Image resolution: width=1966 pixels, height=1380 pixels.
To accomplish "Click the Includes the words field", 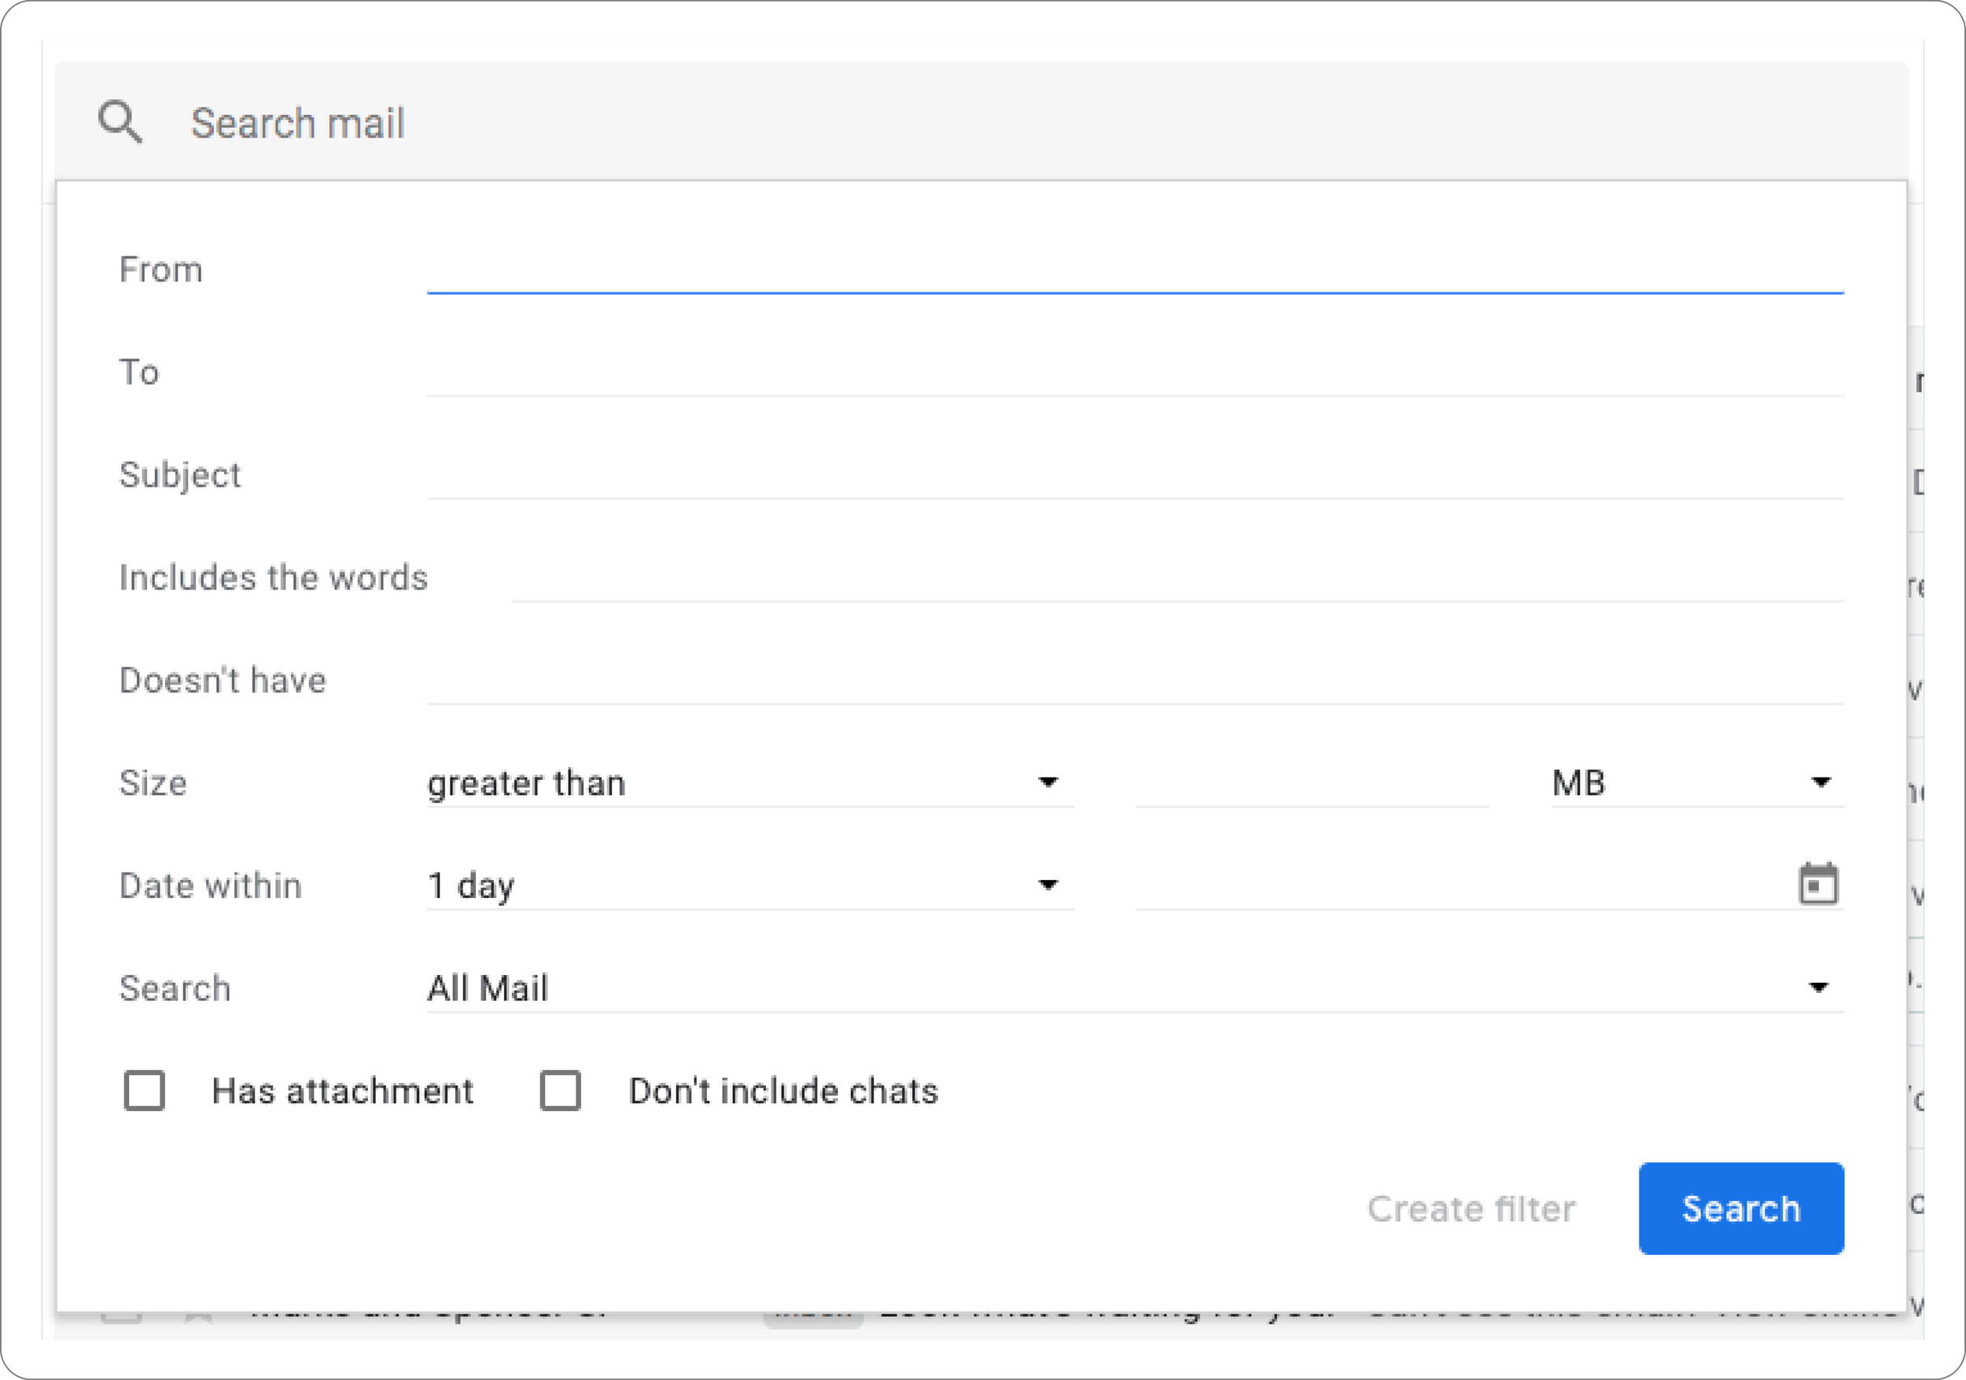I will (x=1177, y=580).
